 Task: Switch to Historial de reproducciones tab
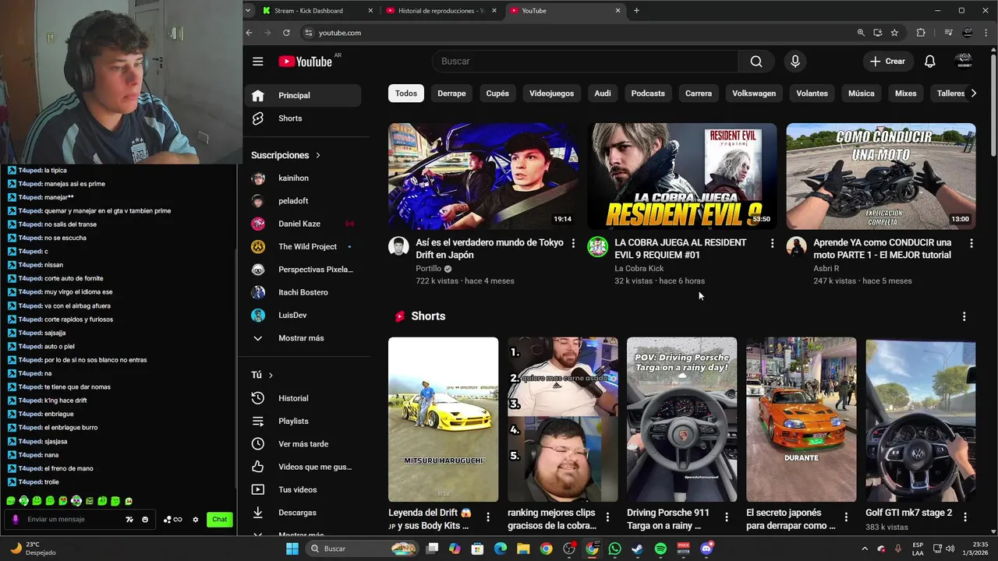click(443, 11)
